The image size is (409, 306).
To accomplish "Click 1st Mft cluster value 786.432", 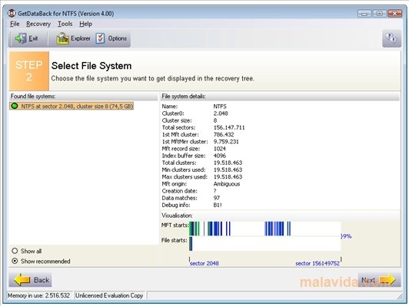I will (x=224, y=134).
